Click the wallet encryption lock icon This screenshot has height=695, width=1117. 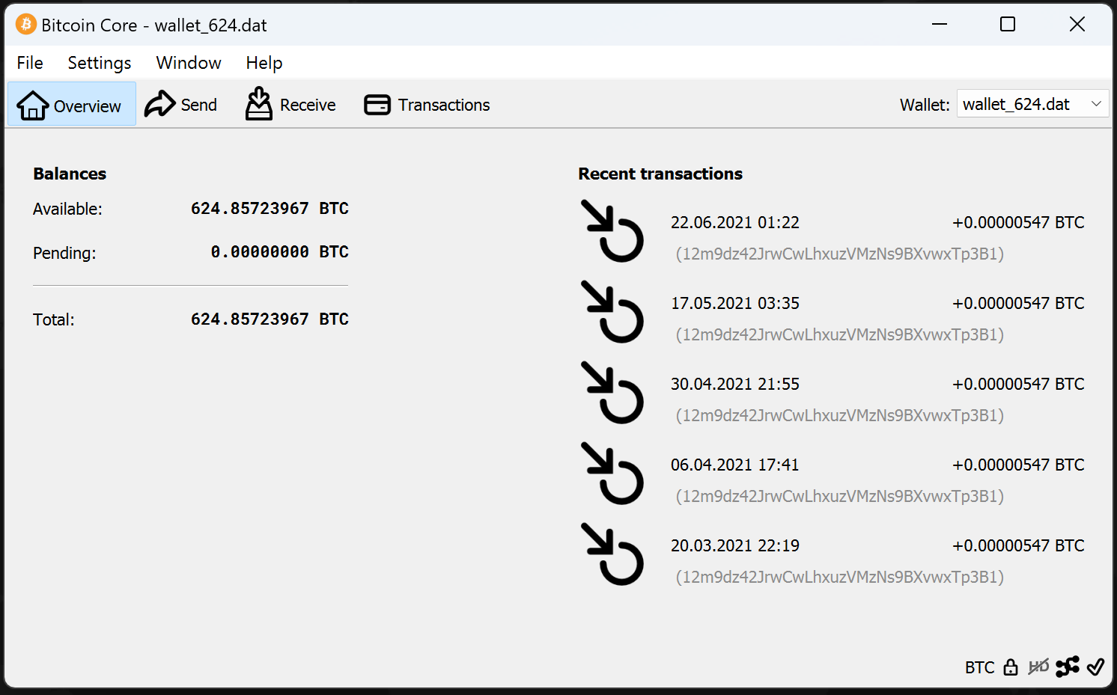1011,667
